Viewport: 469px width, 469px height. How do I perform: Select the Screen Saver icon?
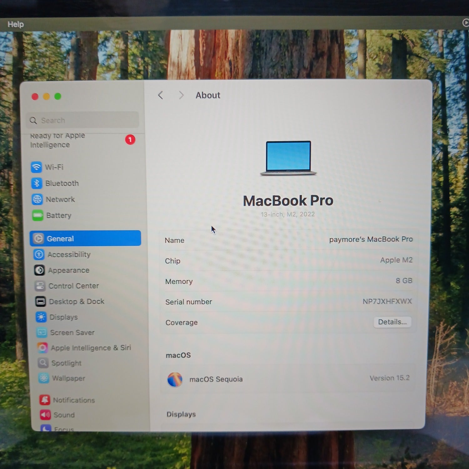click(x=42, y=332)
